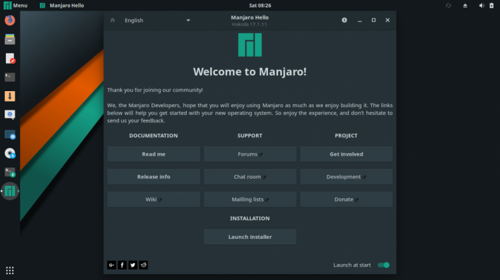Open the Twitter social link

click(x=133, y=265)
